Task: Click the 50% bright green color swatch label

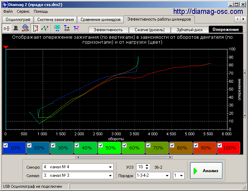Action: (x=110, y=148)
